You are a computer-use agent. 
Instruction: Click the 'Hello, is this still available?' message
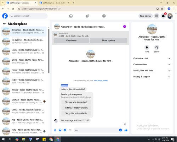(73, 89)
